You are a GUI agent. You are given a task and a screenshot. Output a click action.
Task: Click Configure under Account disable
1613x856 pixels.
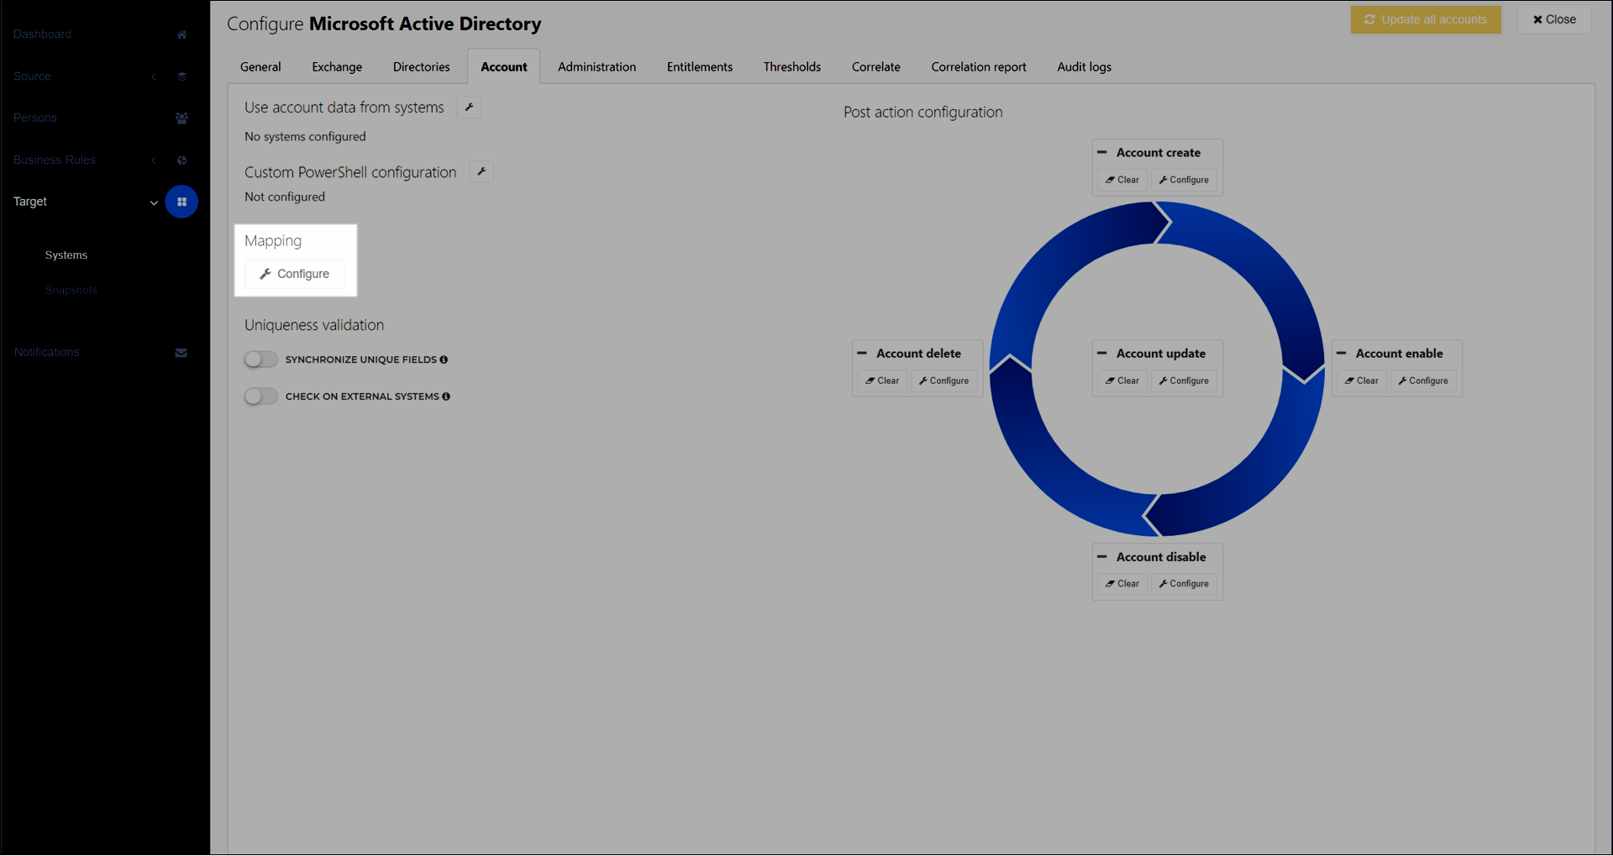tap(1184, 584)
